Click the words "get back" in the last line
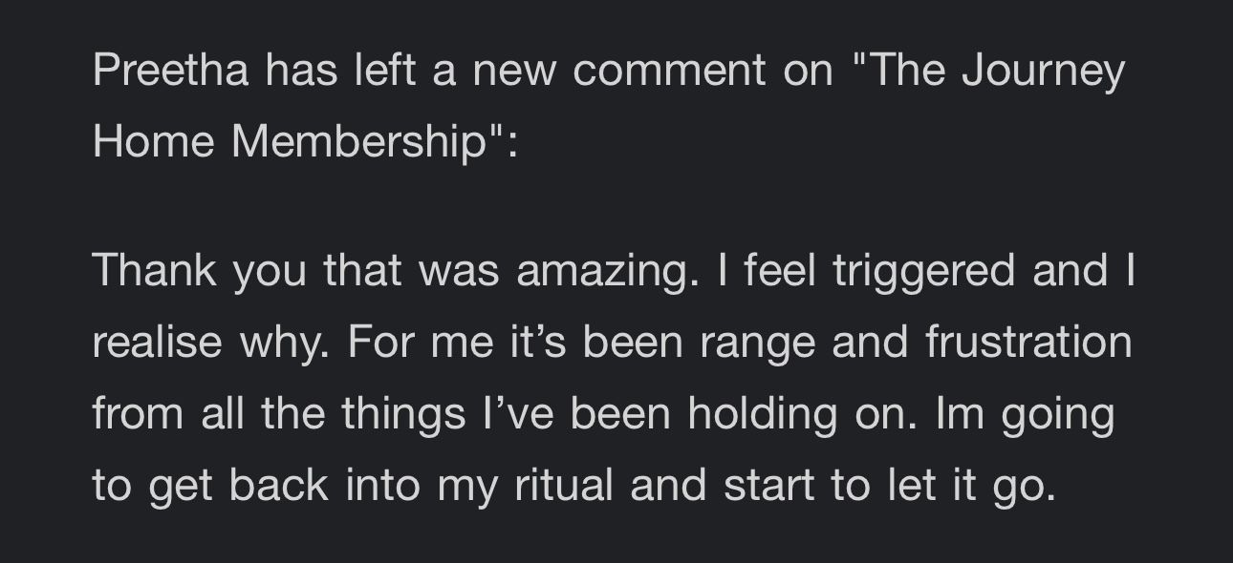Screen dimensions: 1233x563 pos(238,485)
